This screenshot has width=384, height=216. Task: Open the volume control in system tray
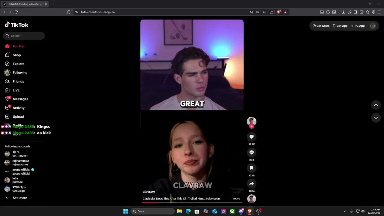tap(363, 211)
